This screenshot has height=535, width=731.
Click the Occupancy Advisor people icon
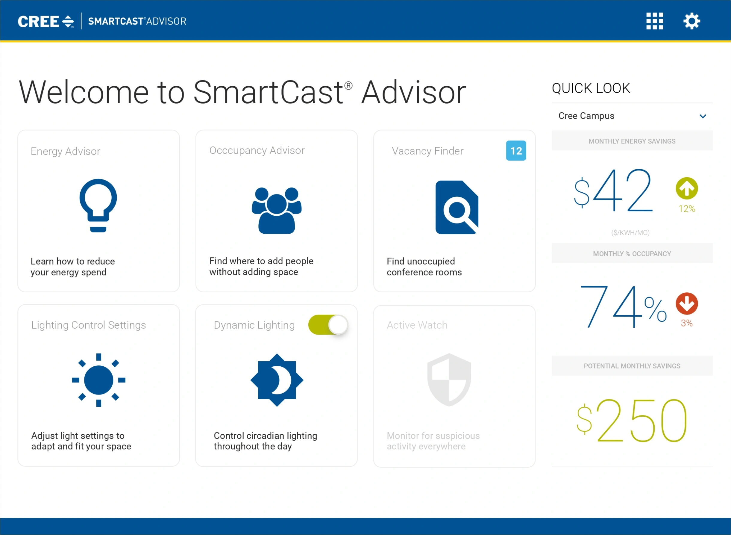point(276,210)
